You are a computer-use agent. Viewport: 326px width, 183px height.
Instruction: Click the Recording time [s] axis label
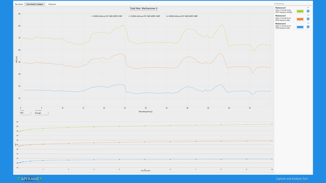point(146,112)
